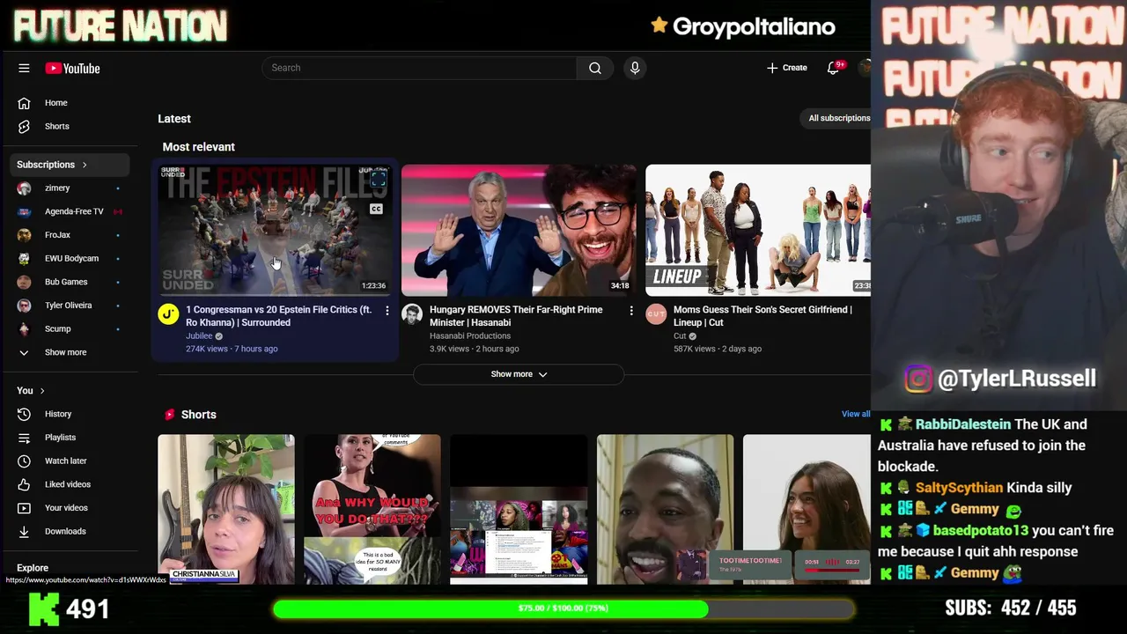
Task: Open Hasanabi Productions avatar
Action: [x=412, y=314]
